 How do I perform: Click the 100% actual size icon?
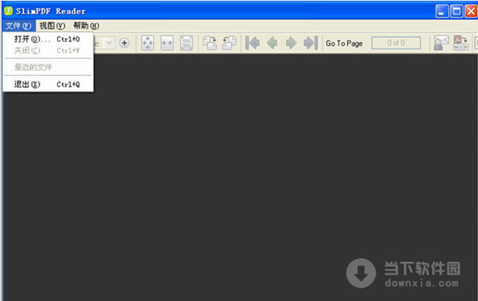coord(186,43)
